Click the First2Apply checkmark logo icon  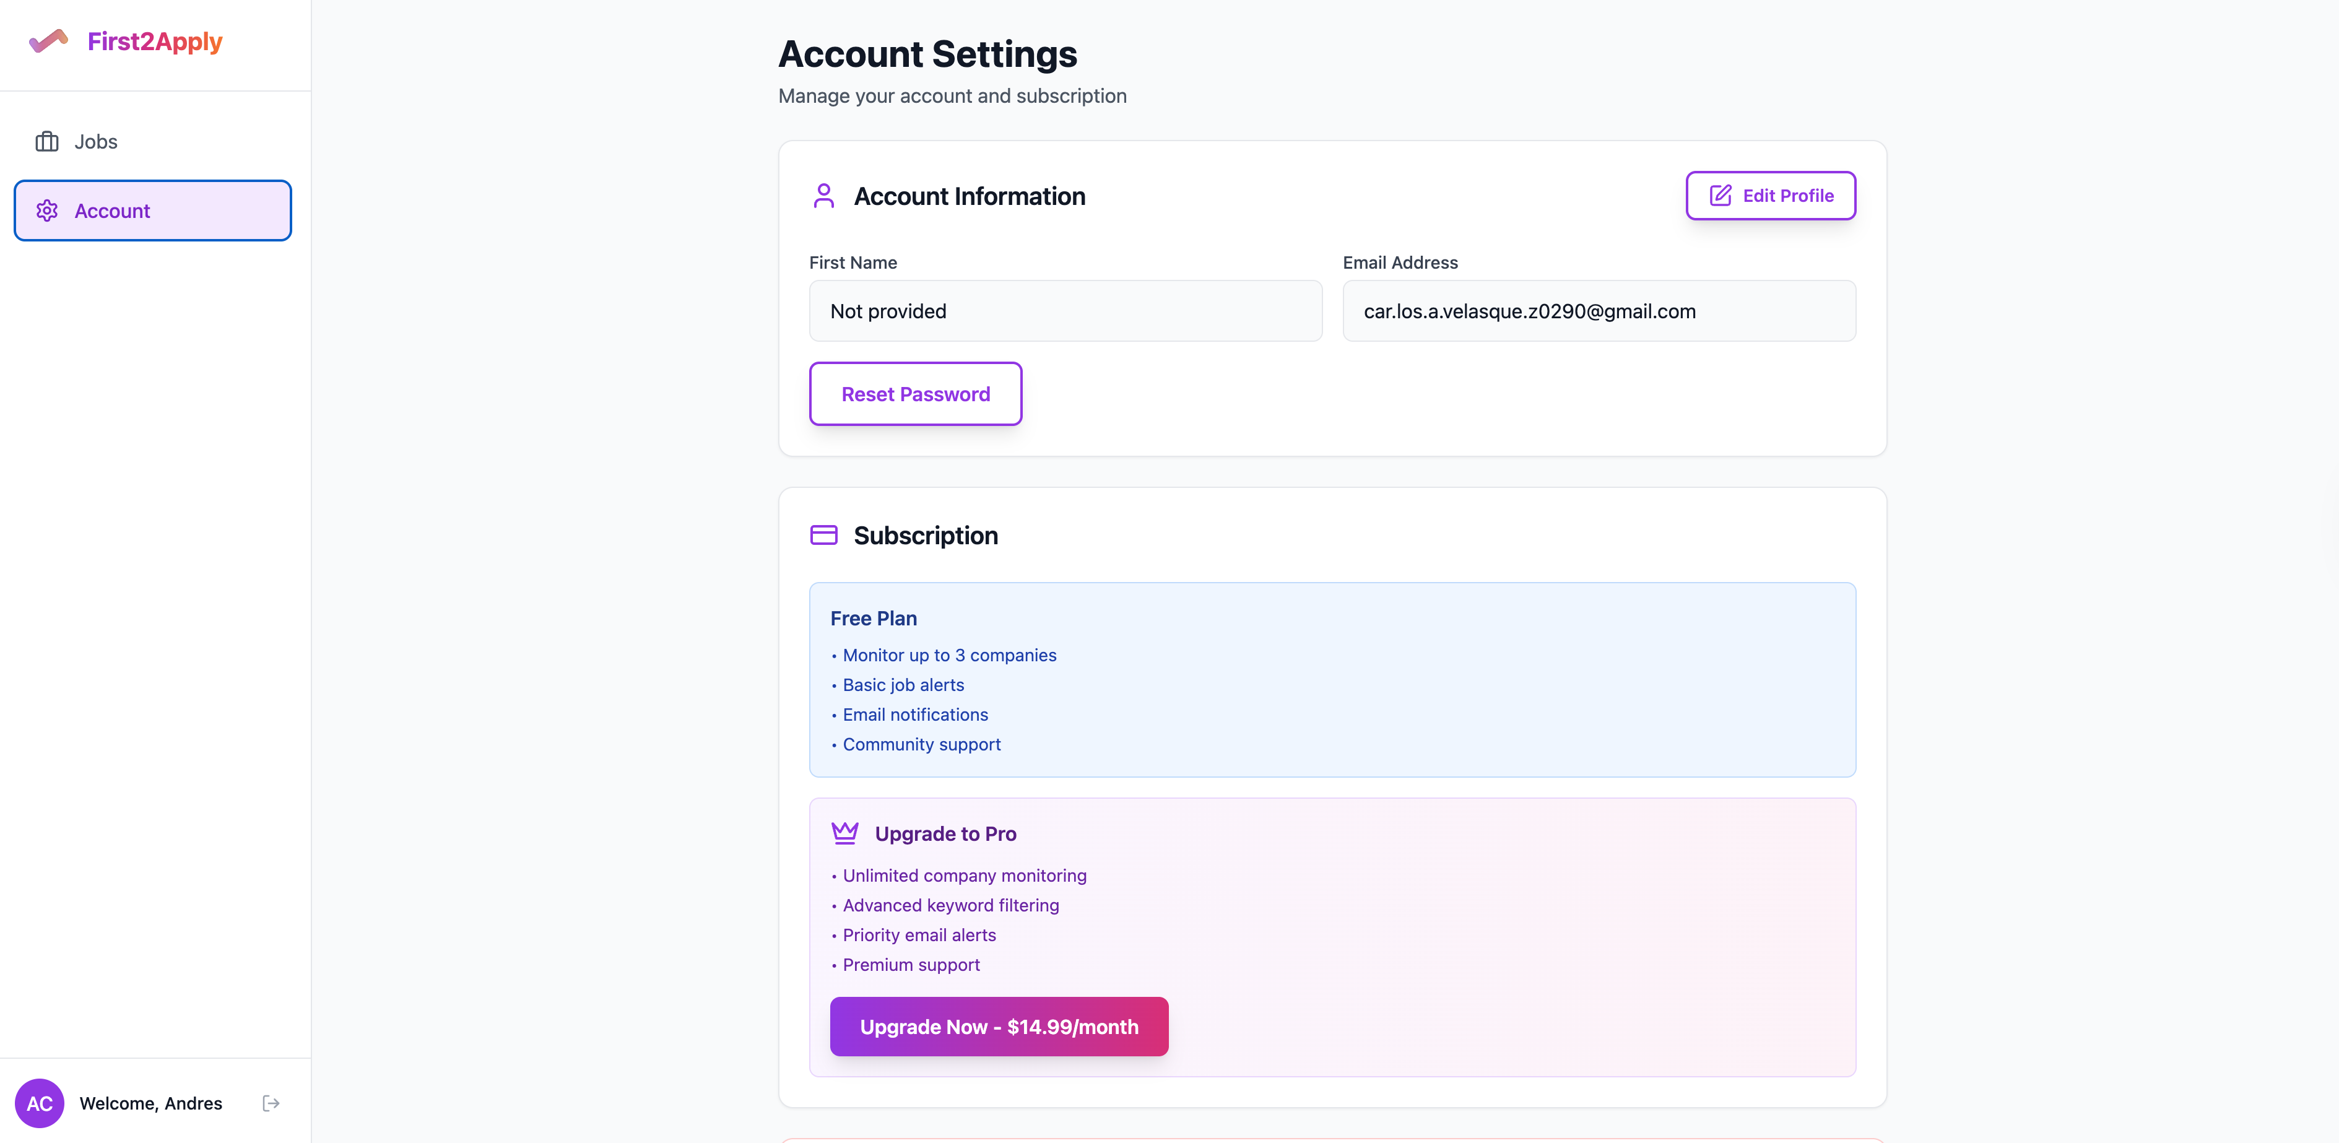tap(48, 41)
